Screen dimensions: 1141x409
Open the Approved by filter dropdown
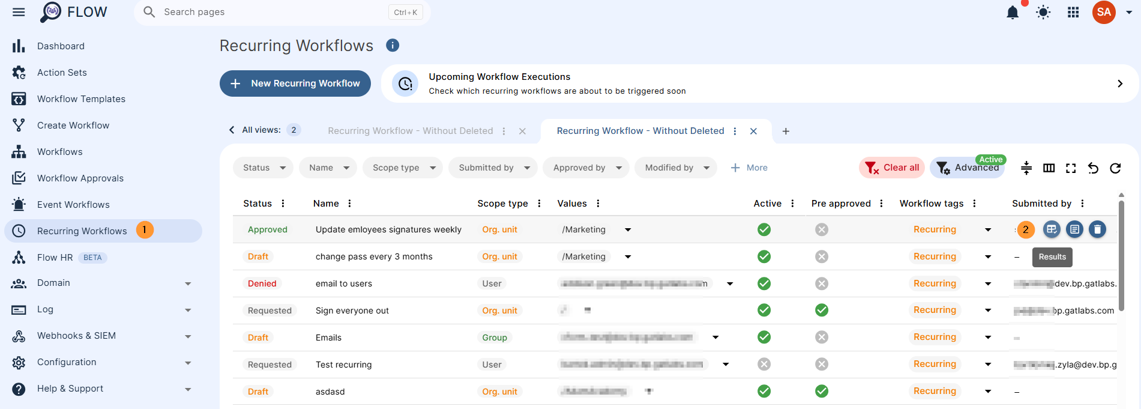pos(586,168)
